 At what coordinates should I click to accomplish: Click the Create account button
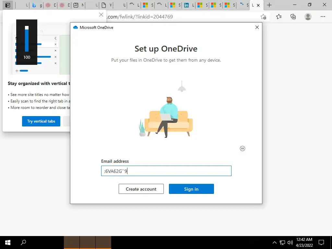[x=141, y=189]
